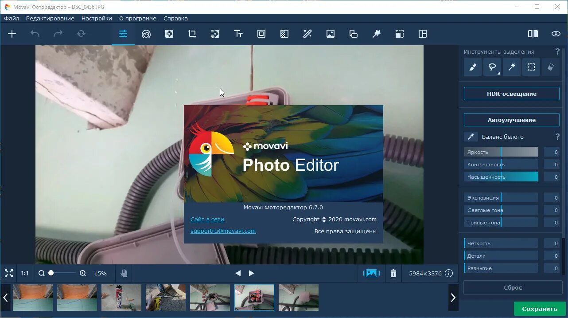
Task: Select the wand with sparkles toolbar icon
Action: (307, 34)
